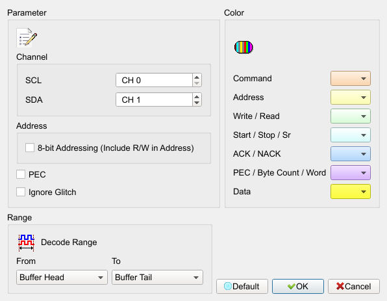
Task: Open the PEC / Byte Count / Word color picker
Action: [351, 173]
